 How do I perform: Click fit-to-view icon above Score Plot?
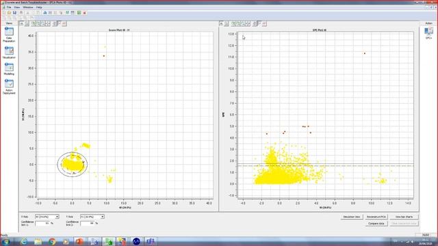48,24
